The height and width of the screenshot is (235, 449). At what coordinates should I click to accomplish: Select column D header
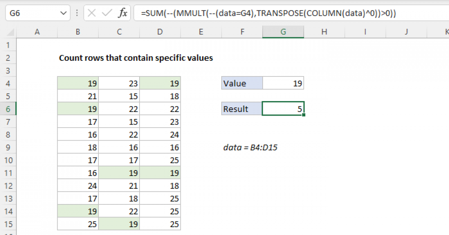[160, 32]
